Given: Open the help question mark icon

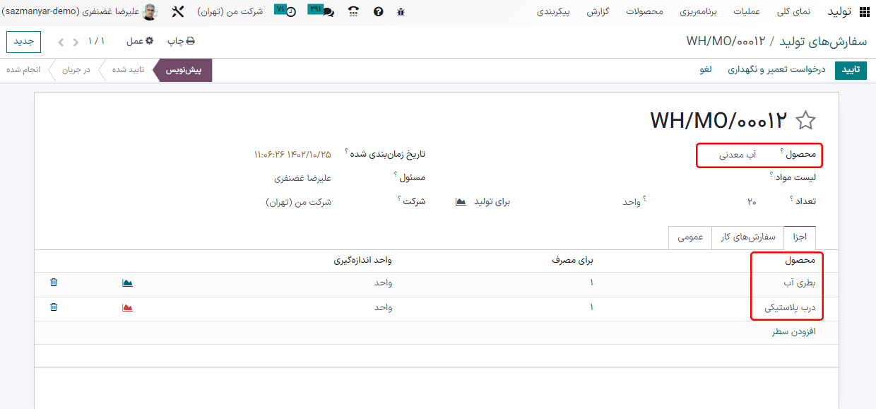Looking at the screenshot, I should pyautogui.click(x=378, y=12).
